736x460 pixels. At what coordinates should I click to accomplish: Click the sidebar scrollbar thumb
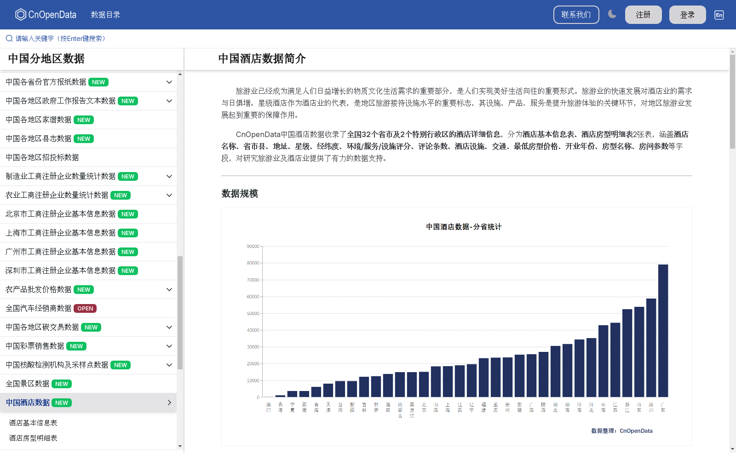pos(180,313)
